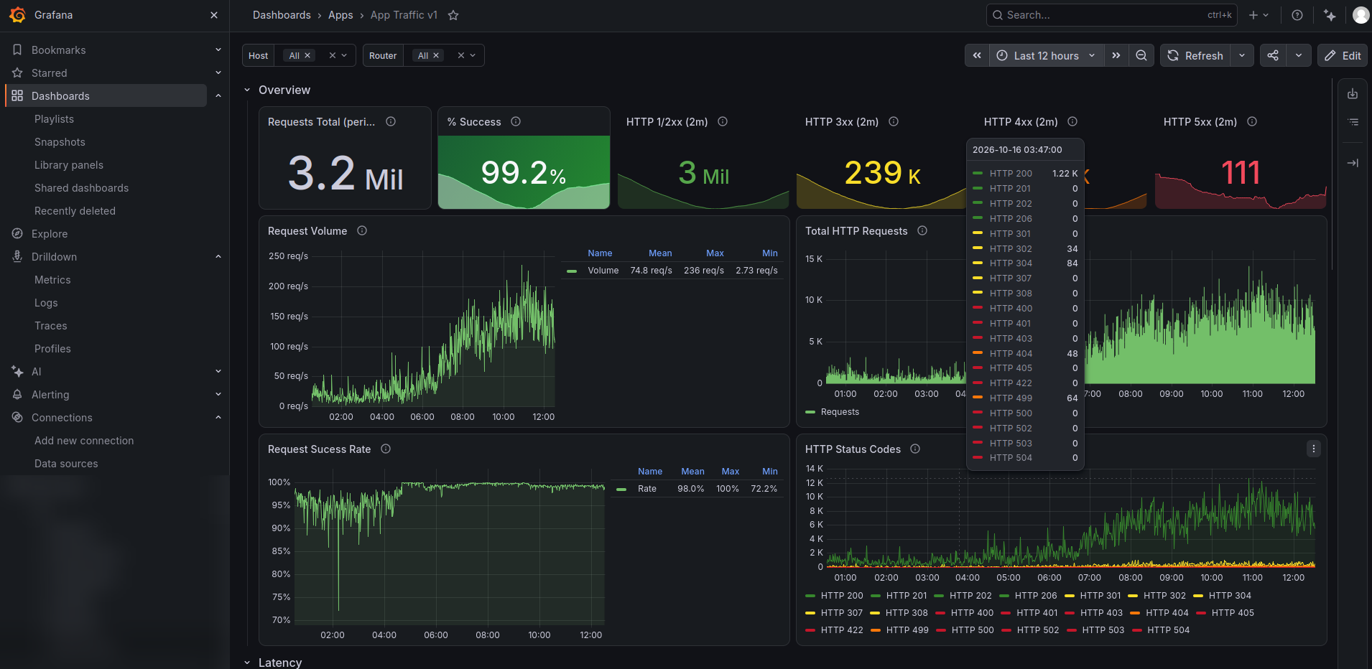Close the side navigation menu

pyautogui.click(x=213, y=15)
